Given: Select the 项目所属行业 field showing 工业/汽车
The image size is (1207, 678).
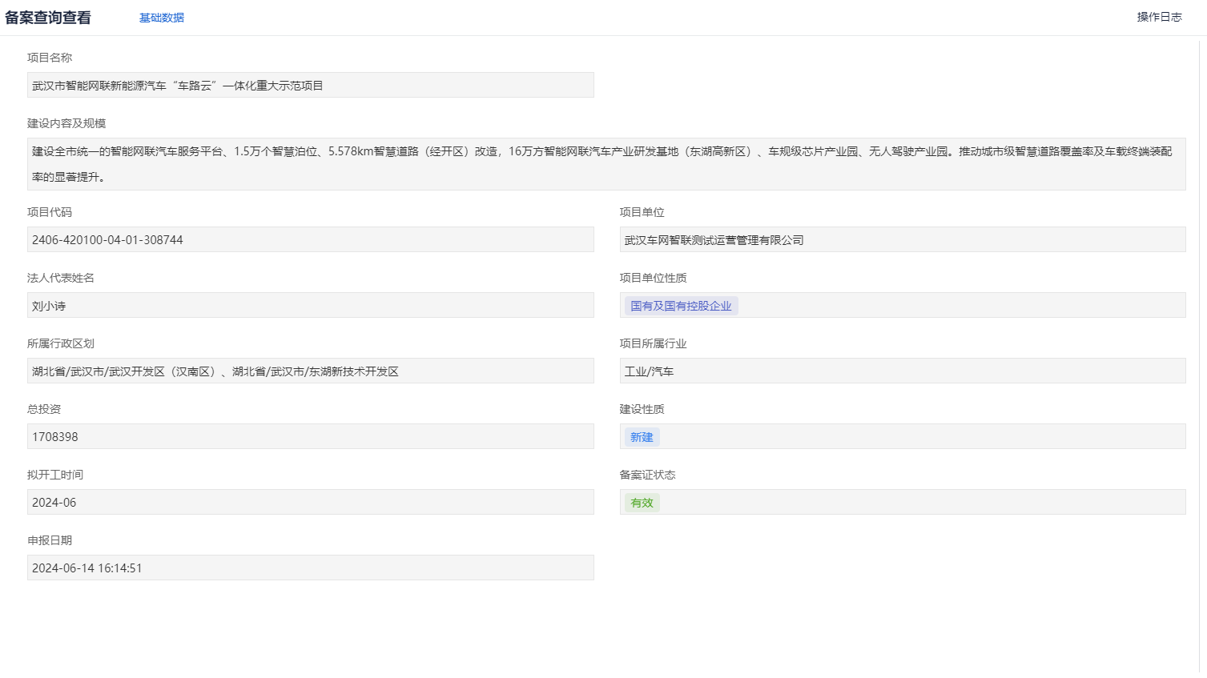Looking at the screenshot, I should [902, 371].
